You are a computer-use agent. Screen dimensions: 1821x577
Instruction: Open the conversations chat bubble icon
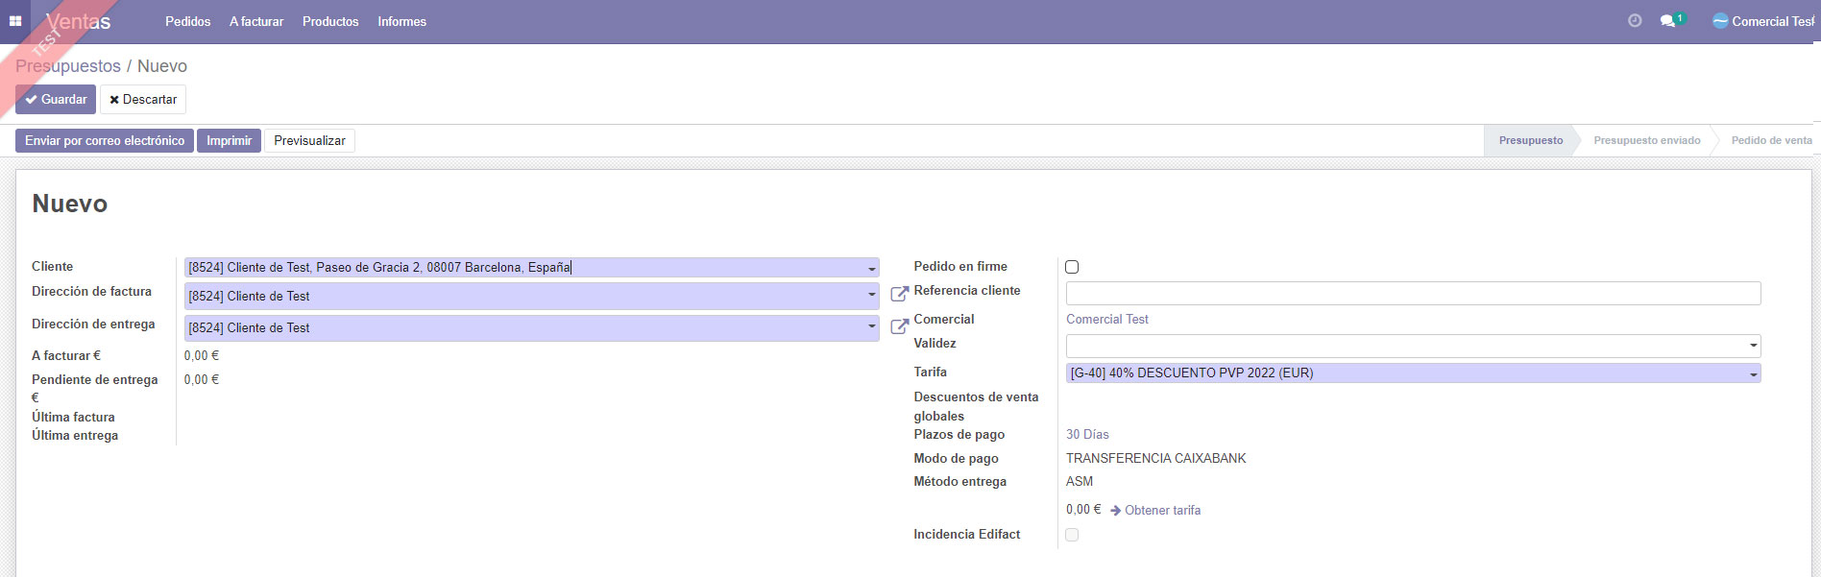[1668, 21]
